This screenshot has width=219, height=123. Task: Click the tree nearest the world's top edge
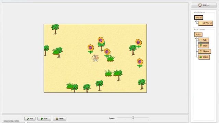pyautogui.click(x=55, y=29)
